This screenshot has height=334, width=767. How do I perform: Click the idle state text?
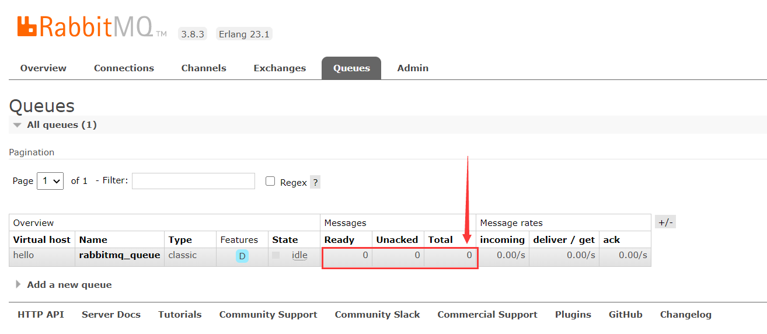[299, 255]
